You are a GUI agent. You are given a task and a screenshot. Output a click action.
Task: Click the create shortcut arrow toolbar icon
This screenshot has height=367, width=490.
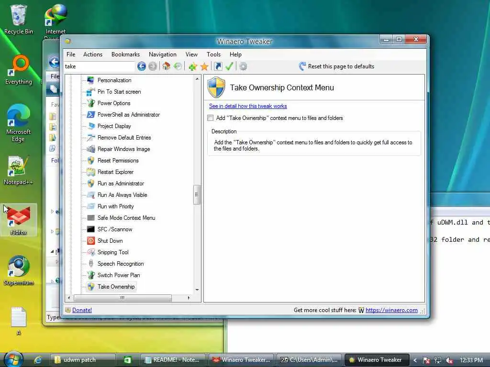(218, 66)
